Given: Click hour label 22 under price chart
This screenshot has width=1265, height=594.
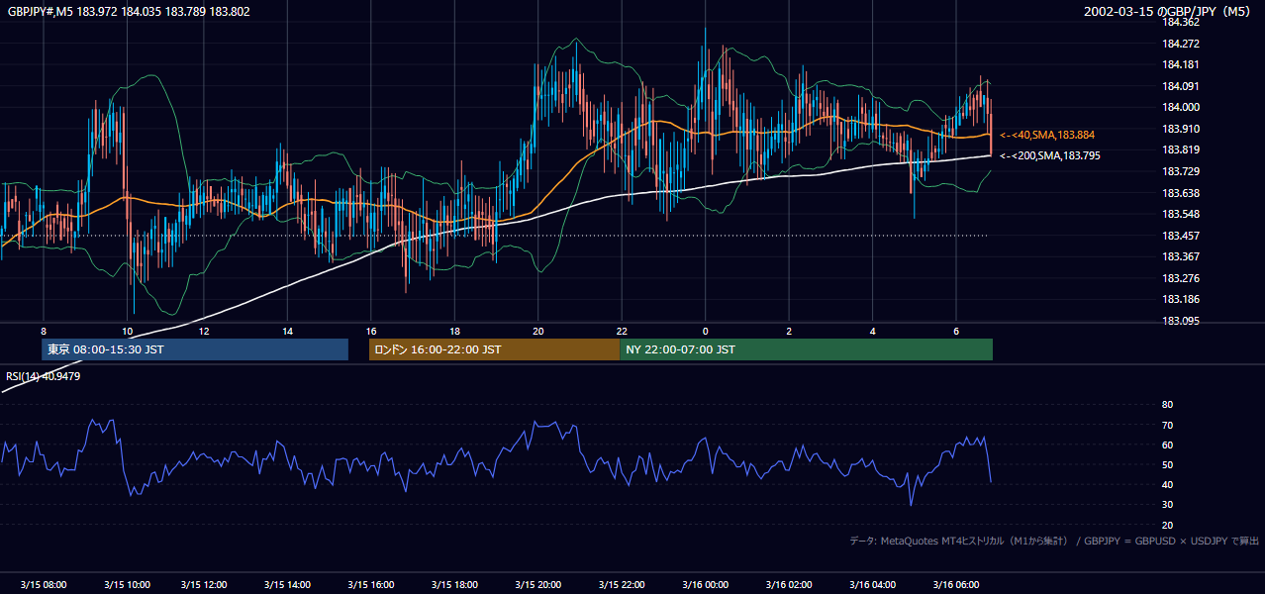Looking at the screenshot, I should click(x=622, y=331).
